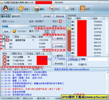Image resolution: width=109 pixels, height=100 pixels.
Task: Click 川 icon of friend with 7354286
Action: point(69,39)
